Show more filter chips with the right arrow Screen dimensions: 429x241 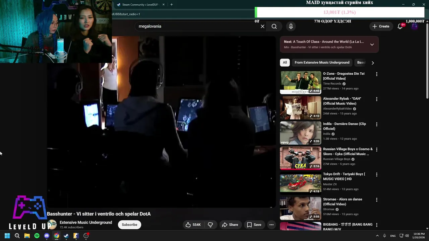[372, 63]
